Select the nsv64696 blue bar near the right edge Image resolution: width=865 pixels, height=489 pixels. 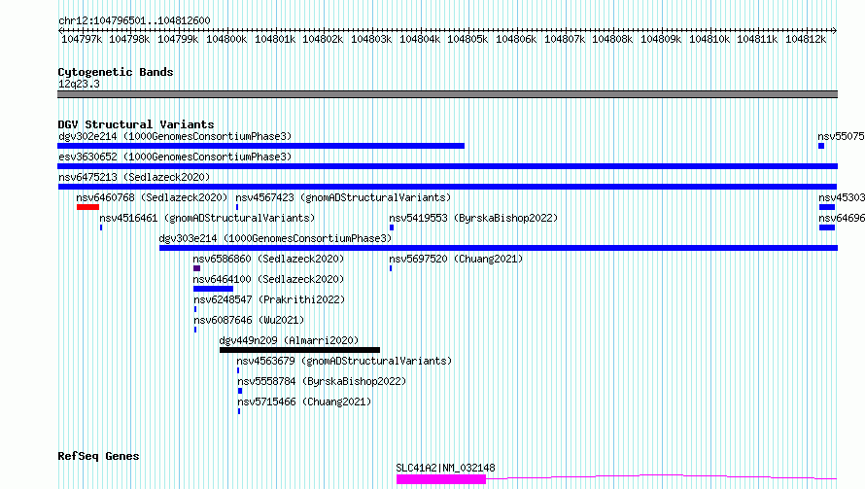point(827,227)
